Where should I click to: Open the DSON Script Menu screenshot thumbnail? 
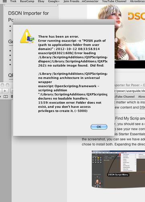(x=118, y=169)
